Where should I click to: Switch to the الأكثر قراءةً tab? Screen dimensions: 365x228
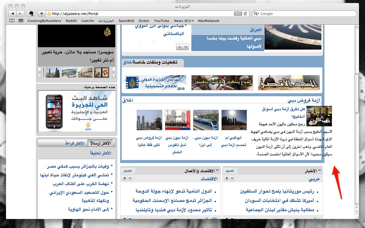[x=75, y=143]
